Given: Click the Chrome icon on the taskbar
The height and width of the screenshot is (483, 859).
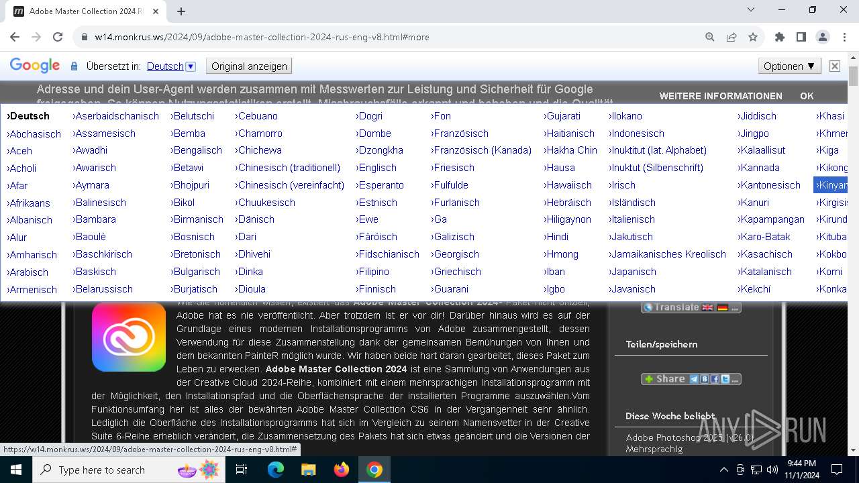Looking at the screenshot, I should tap(374, 470).
